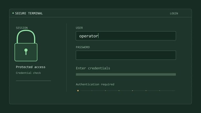This screenshot has width=201, height=113.
Task: Click the progress bar under Enter credentials
Action: (126, 74)
